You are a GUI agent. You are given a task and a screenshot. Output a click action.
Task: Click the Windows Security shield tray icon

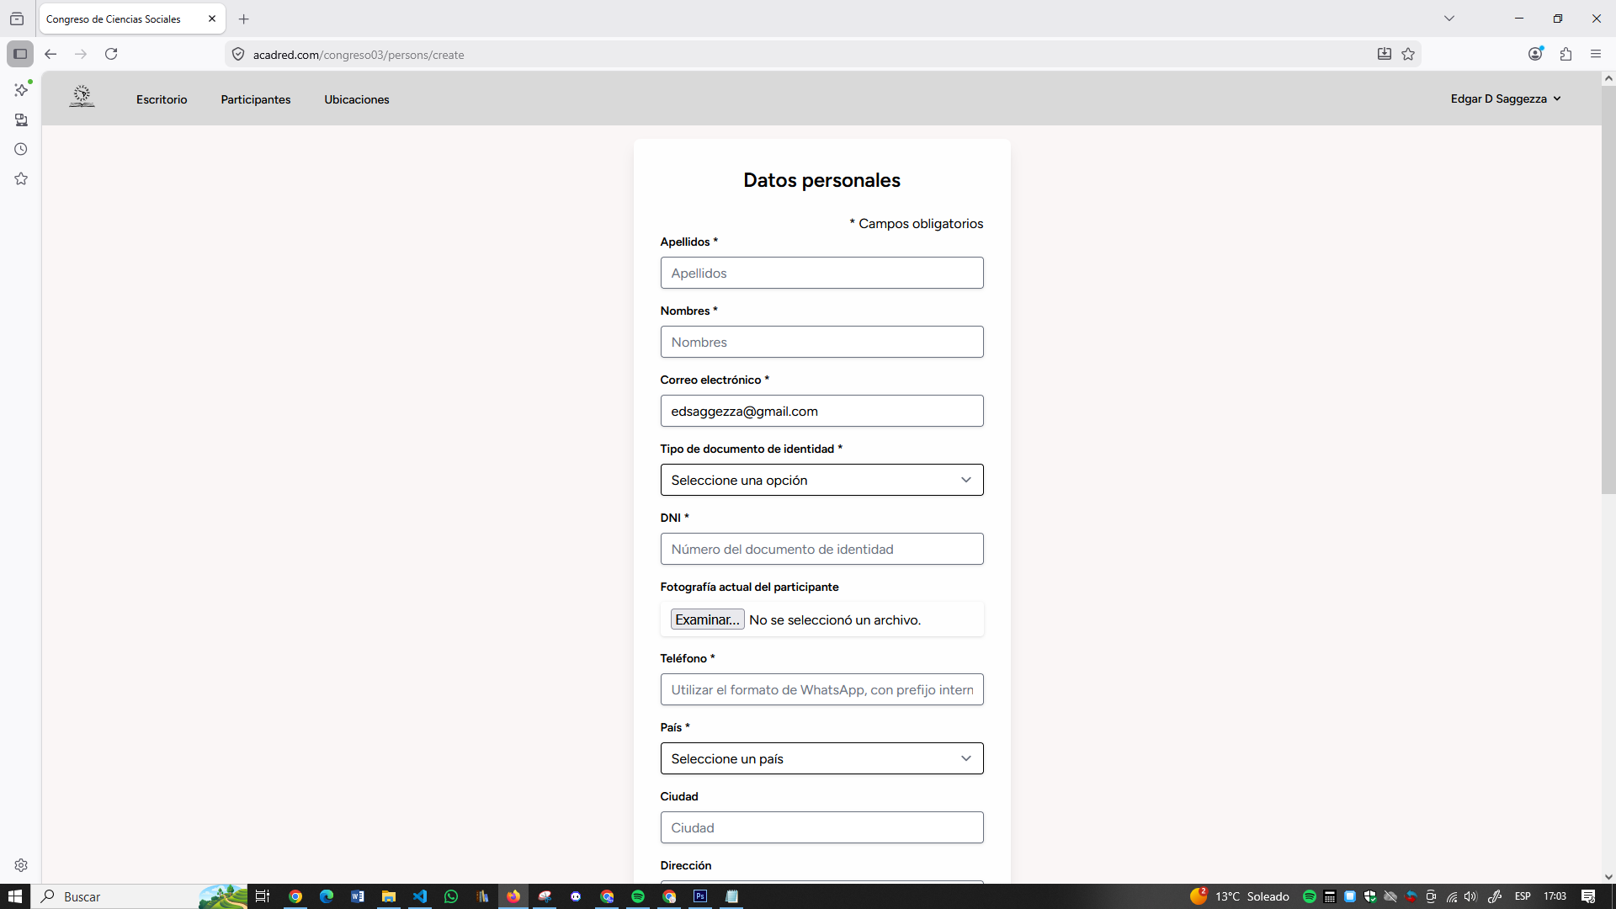1370,896
